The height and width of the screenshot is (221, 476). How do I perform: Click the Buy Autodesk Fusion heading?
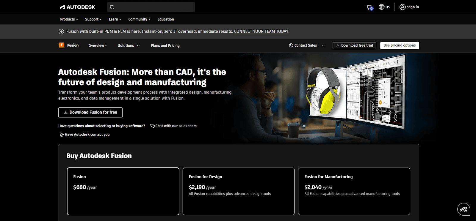pyautogui.click(x=99, y=156)
